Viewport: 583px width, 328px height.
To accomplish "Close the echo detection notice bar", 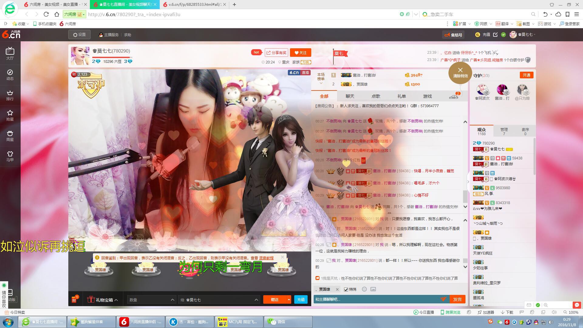I will (282, 257).
